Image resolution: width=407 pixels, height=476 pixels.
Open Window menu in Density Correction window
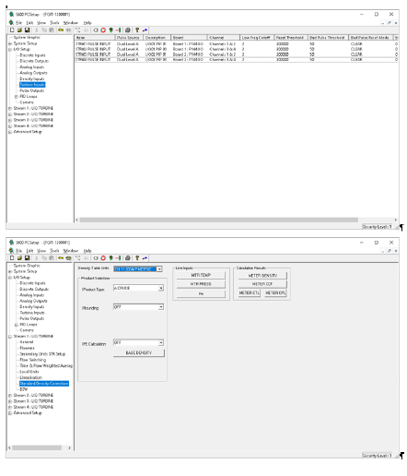tap(71, 251)
